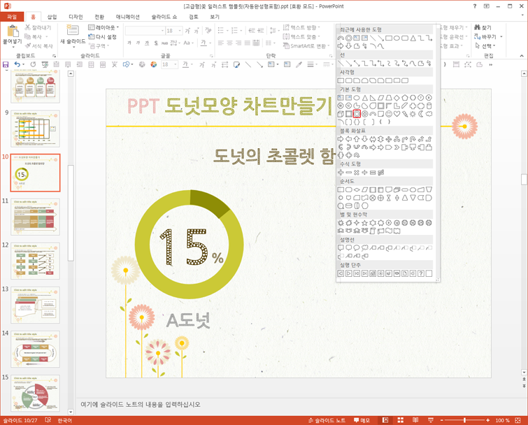
Task: Choose the cloud shape in 기본 도형
Action: (x=429, y=114)
